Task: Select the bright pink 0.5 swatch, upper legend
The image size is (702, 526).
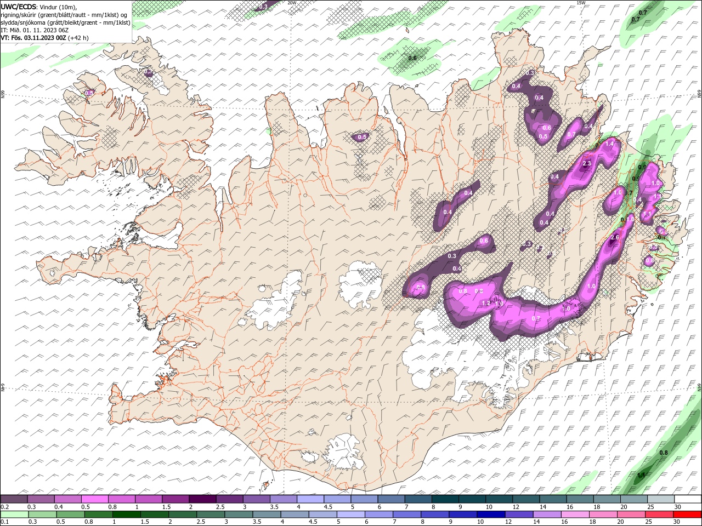Action: [95, 499]
